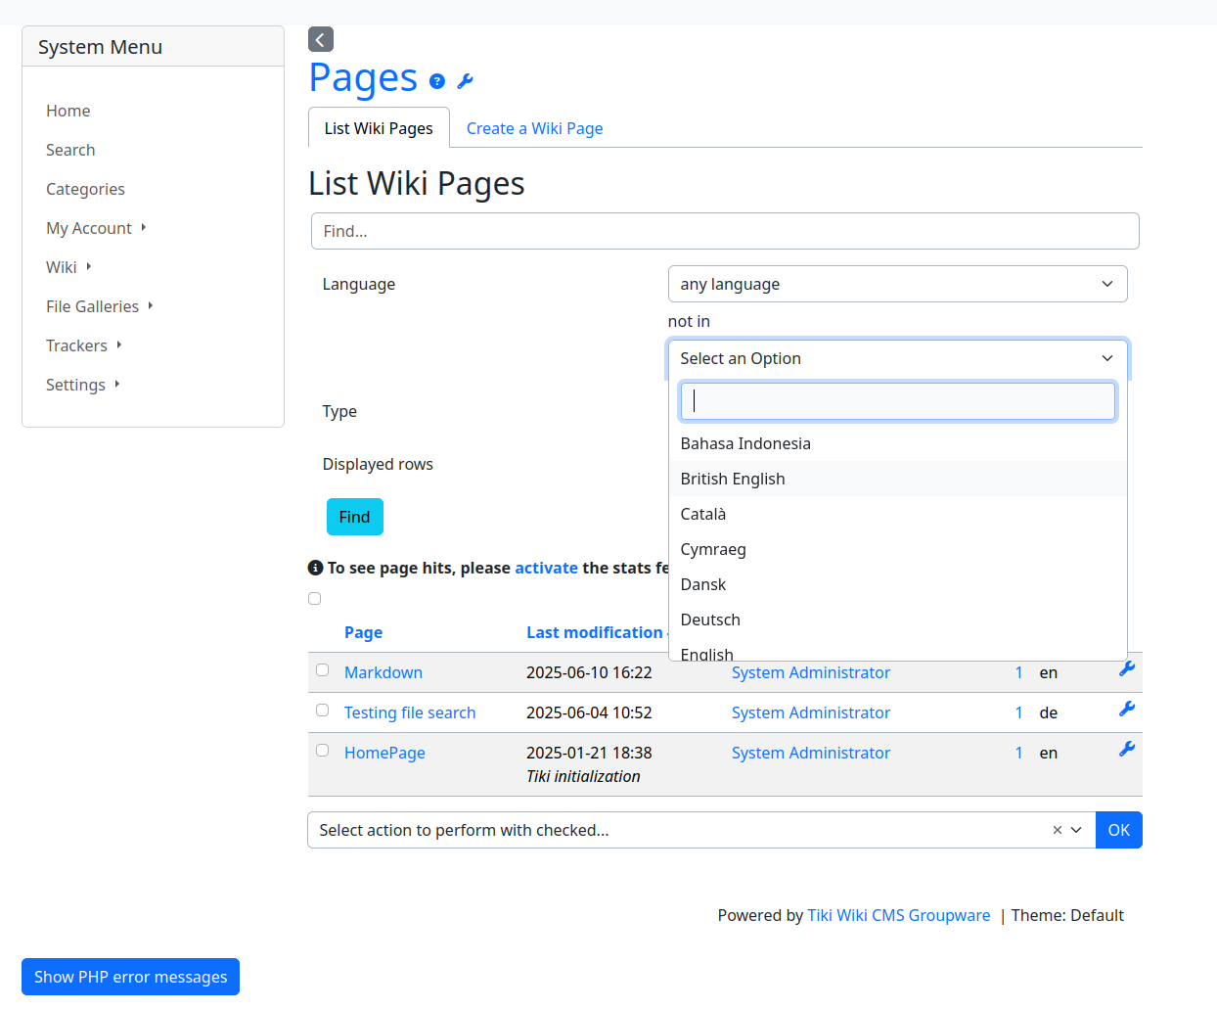Focus the language filter search box in dropdown
Screen dimensions: 1217x1010
click(897, 401)
